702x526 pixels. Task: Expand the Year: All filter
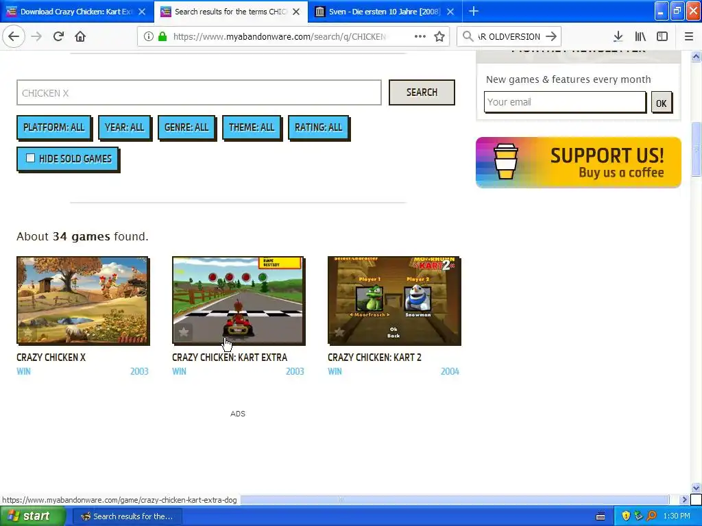point(124,127)
